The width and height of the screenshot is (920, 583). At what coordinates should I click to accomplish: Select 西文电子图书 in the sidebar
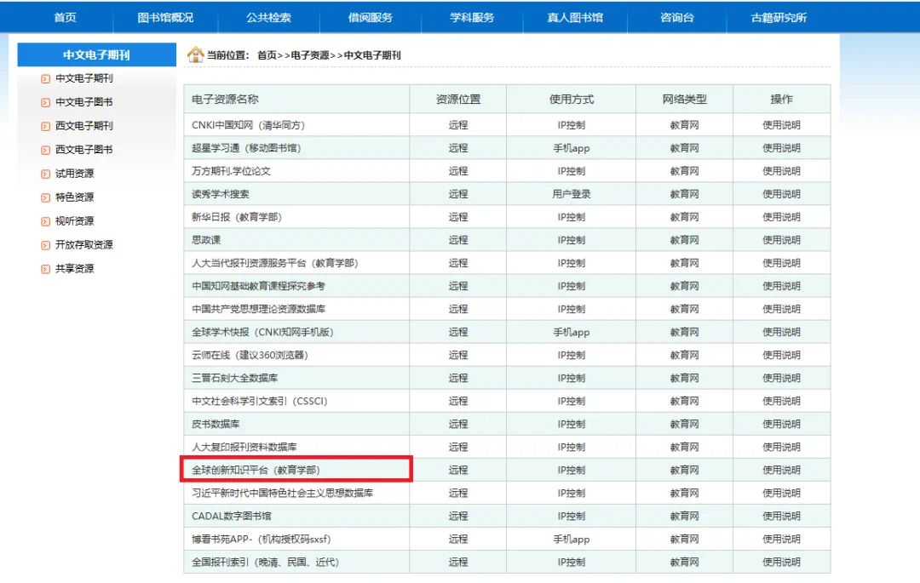click(83, 150)
